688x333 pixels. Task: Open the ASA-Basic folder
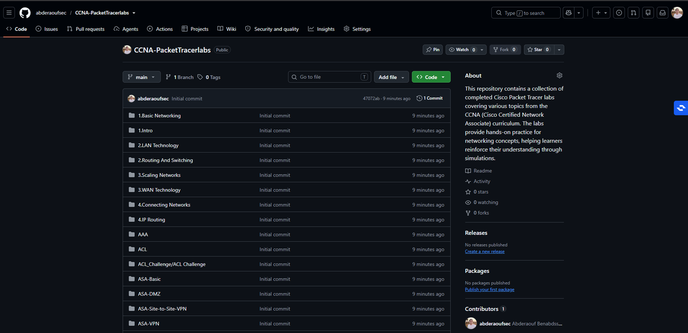coord(149,279)
